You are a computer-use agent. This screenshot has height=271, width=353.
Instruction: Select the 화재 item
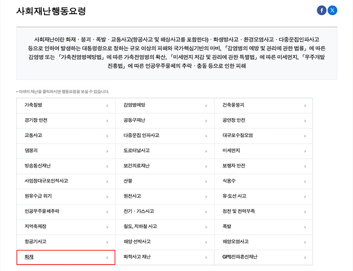click(66, 257)
